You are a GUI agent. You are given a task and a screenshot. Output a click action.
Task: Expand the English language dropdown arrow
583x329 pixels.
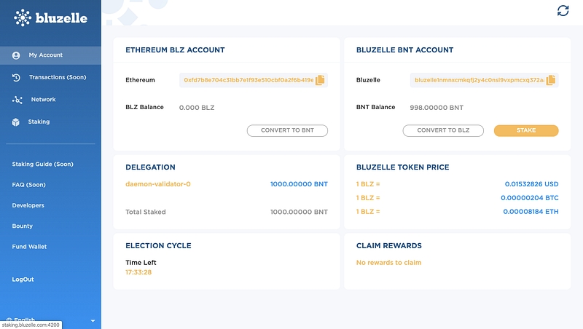pos(93,320)
